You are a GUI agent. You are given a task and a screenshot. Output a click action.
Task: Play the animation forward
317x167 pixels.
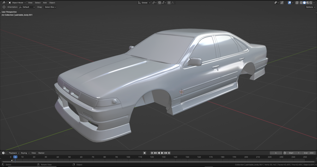click(x=162, y=153)
